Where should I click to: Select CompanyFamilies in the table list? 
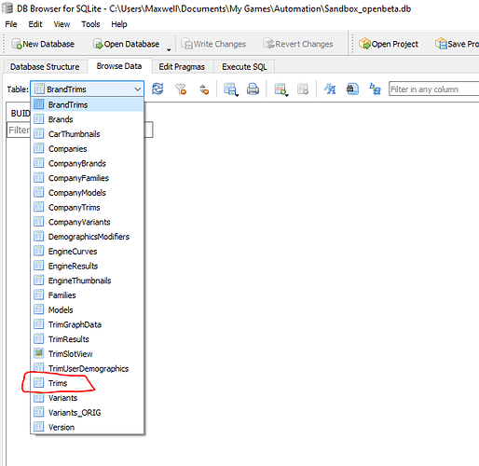point(87,178)
